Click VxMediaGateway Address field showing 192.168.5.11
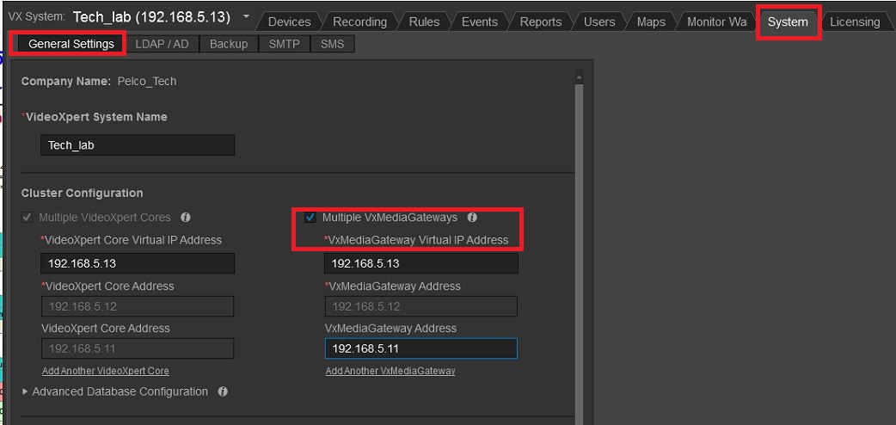 tap(421, 348)
